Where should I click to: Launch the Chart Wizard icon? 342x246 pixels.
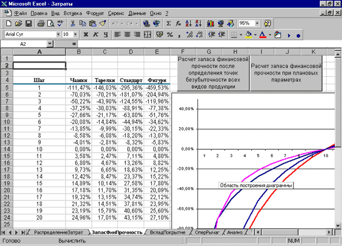tap(210, 23)
